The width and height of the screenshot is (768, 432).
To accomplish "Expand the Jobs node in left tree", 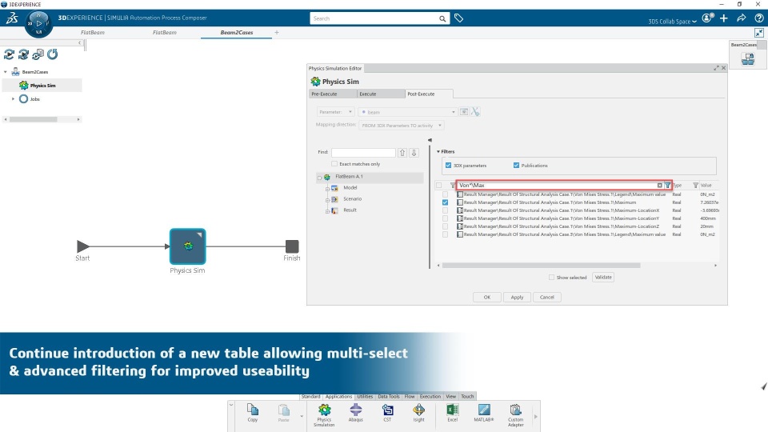I will pos(14,99).
